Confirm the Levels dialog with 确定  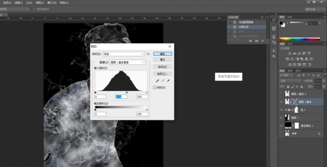(x=163, y=54)
